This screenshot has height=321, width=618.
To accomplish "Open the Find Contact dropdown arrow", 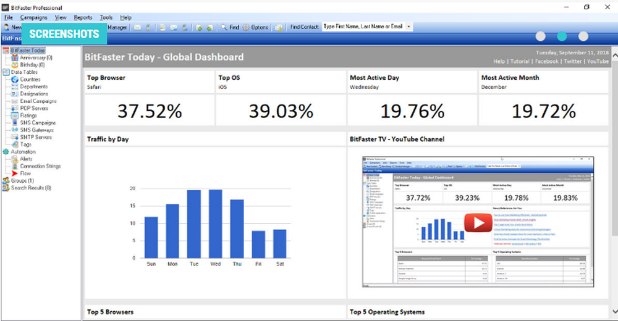I will click(408, 27).
